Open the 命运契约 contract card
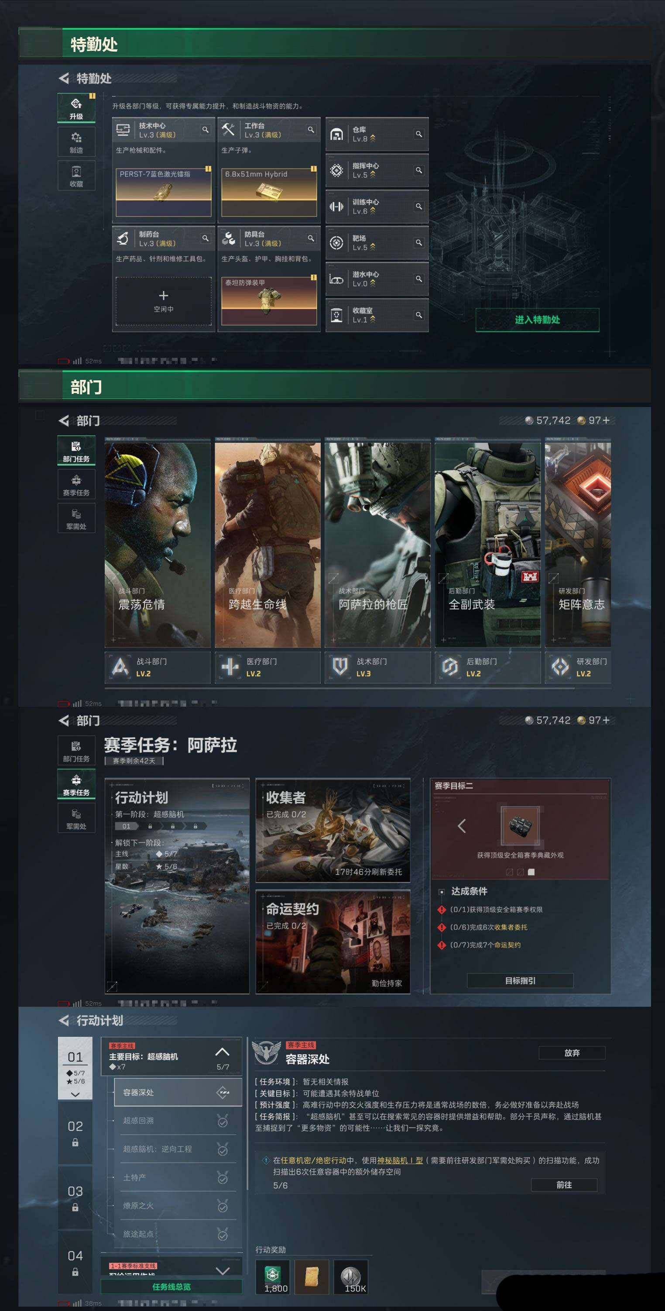665x1311 pixels. coord(333,942)
